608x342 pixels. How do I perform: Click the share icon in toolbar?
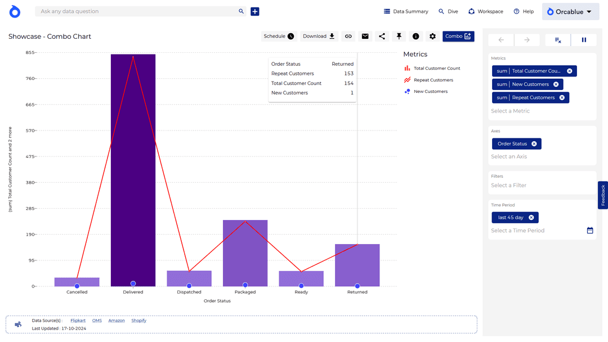click(382, 37)
